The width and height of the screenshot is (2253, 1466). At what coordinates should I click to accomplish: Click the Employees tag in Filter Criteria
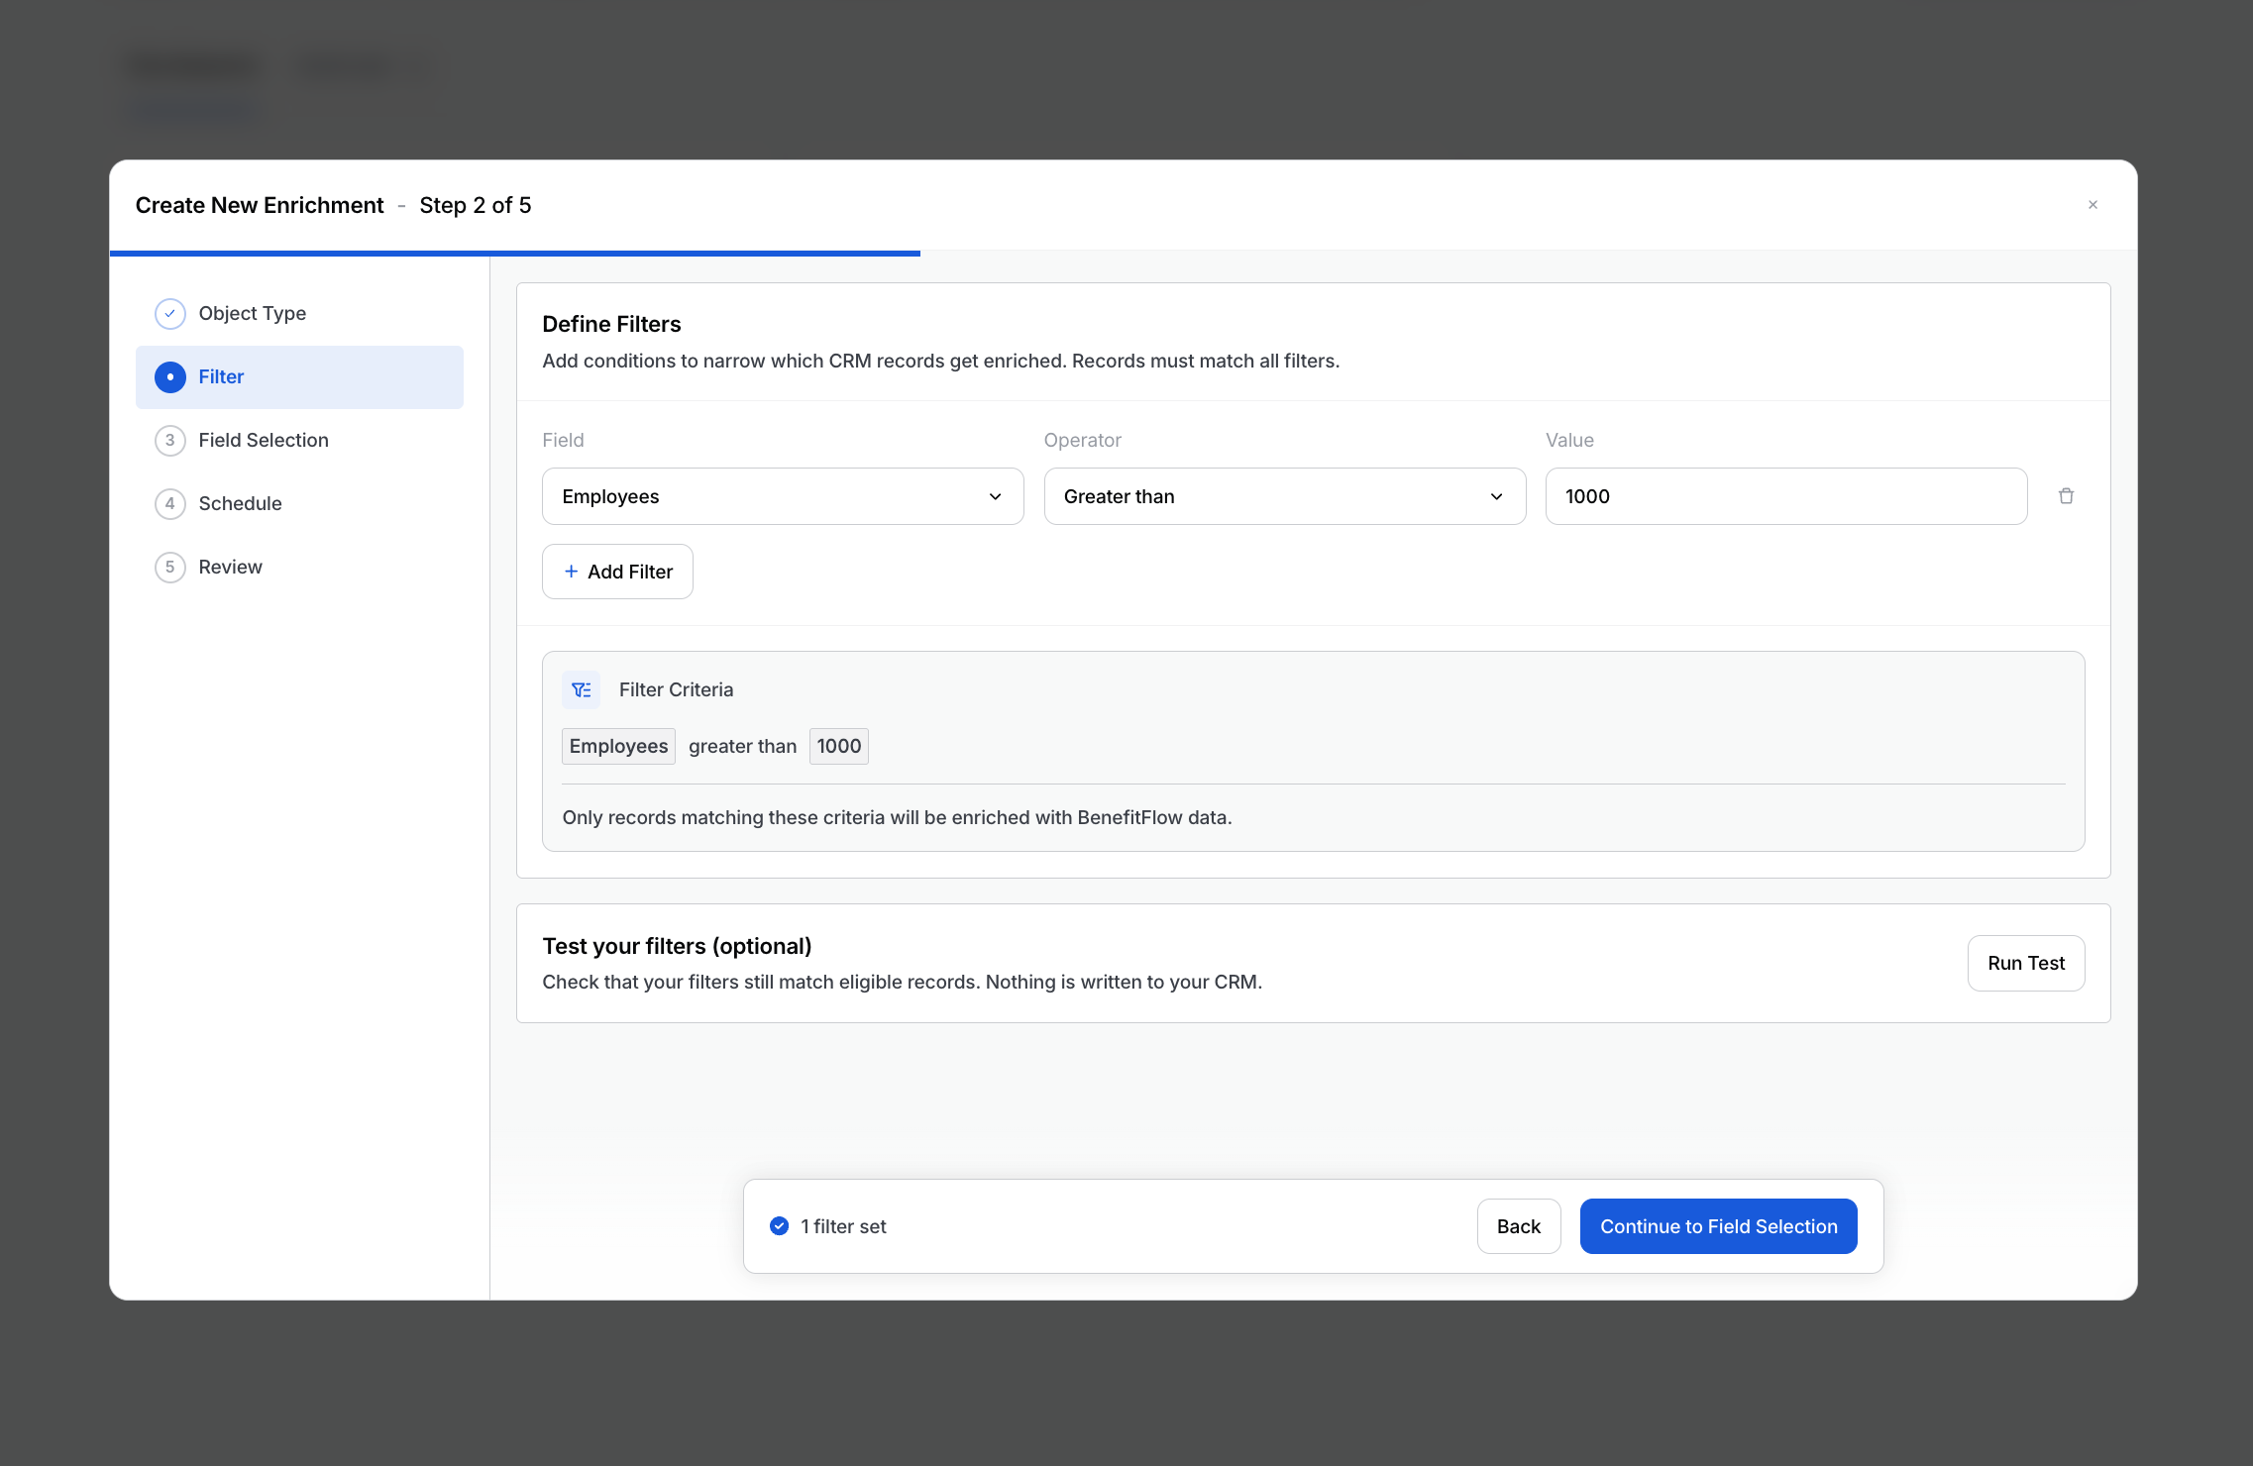click(x=618, y=746)
